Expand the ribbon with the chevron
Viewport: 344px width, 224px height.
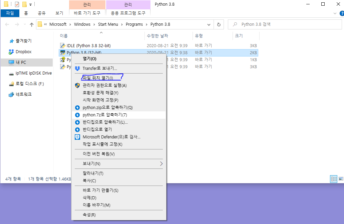pos(335,13)
